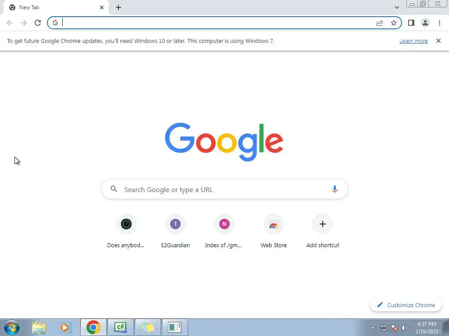Click the Google icon in address bar

coord(55,23)
